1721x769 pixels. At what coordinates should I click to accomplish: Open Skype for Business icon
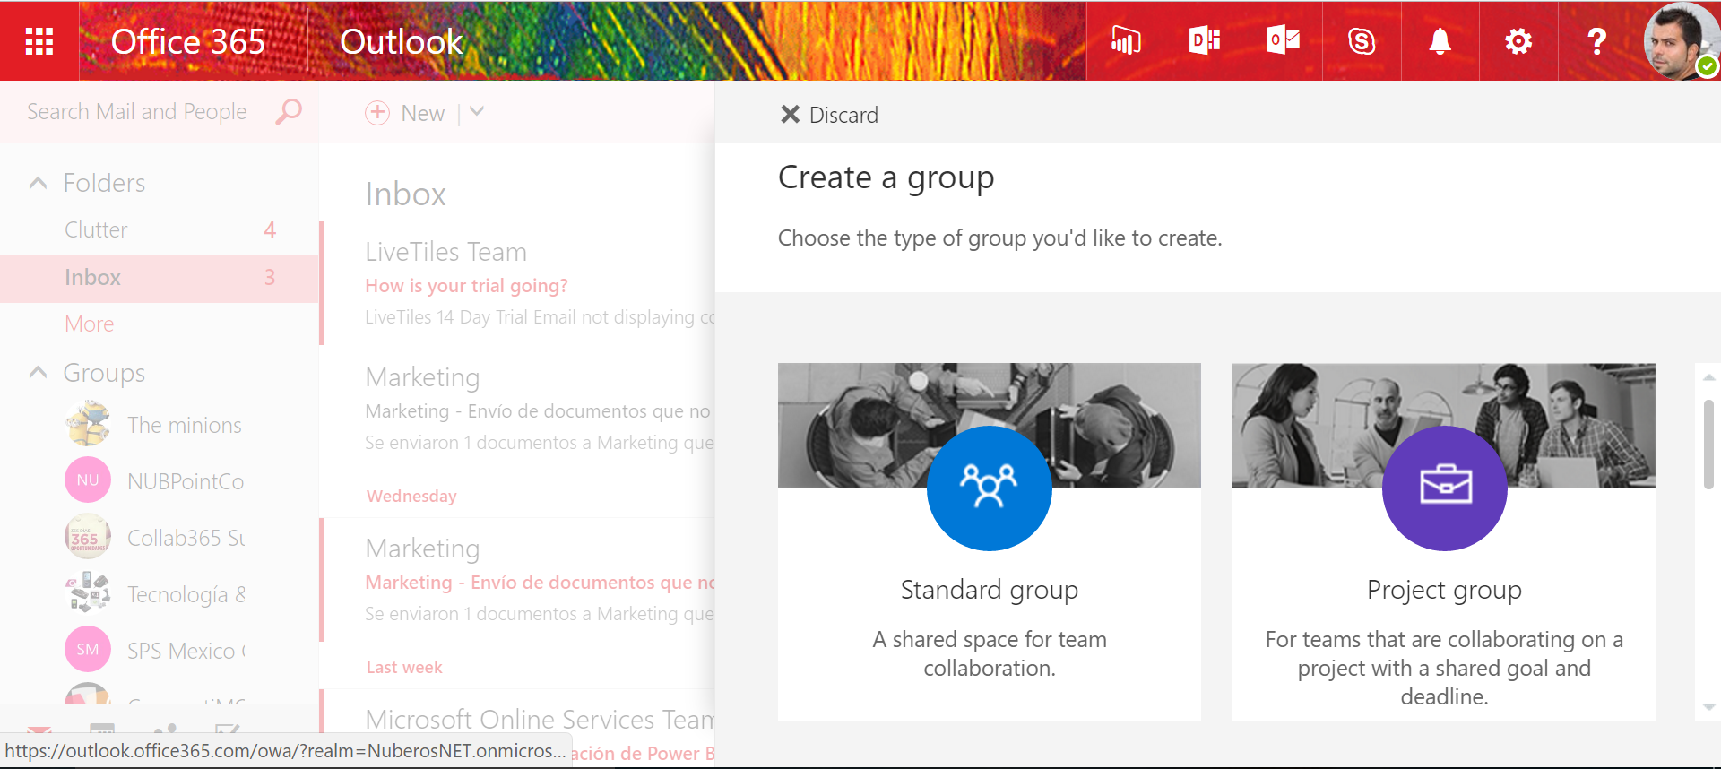(1362, 41)
